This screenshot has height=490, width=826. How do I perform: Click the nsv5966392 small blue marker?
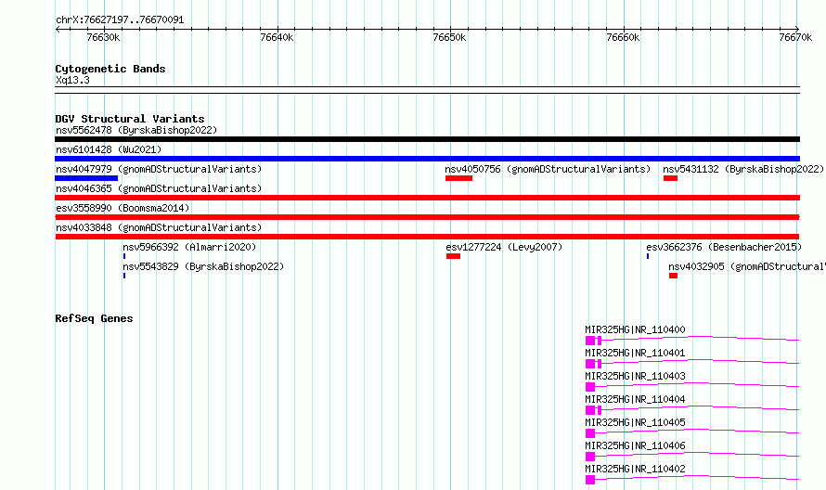124,256
